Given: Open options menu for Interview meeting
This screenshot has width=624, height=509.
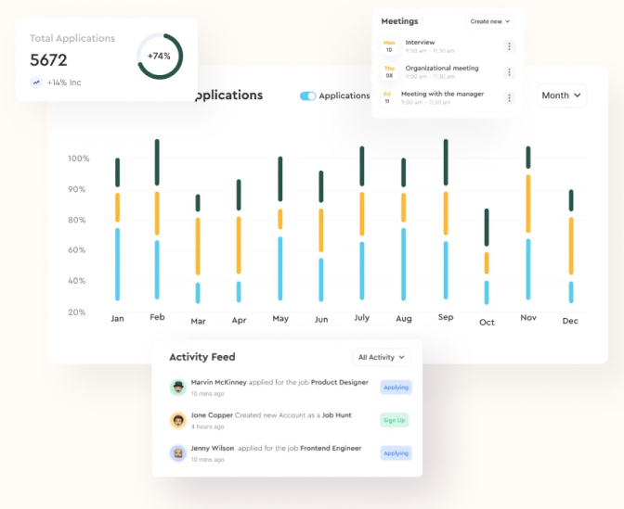Looking at the screenshot, I should pyautogui.click(x=509, y=46).
